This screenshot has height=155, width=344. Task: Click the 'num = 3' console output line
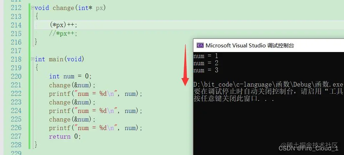(206, 71)
